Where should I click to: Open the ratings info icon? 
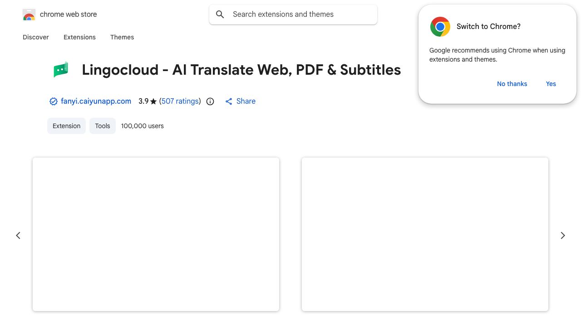coord(210,101)
